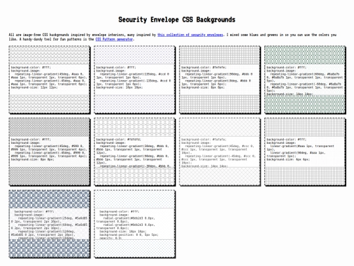Select the dotted radial-gradient pattern card
The height and width of the screenshot is (266, 354).
tap(134, 224)
